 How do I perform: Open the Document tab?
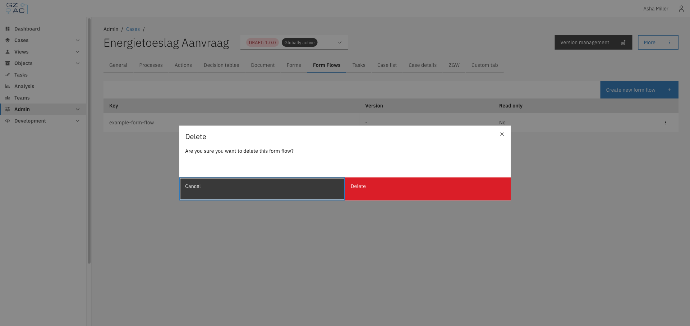pos(263,65)
